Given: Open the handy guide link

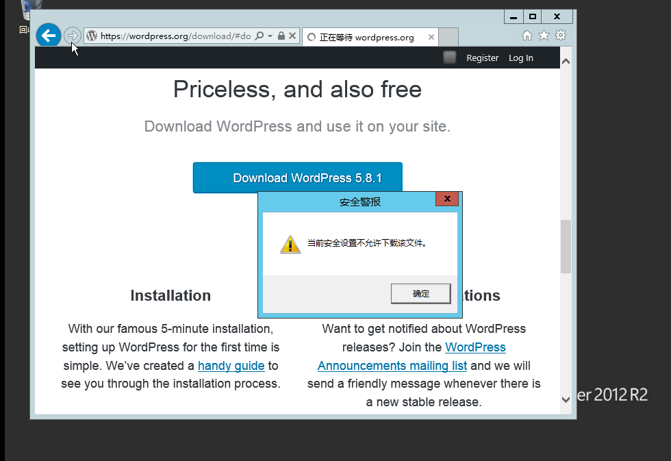Looking at the screenshot, I should click(231, 365).
